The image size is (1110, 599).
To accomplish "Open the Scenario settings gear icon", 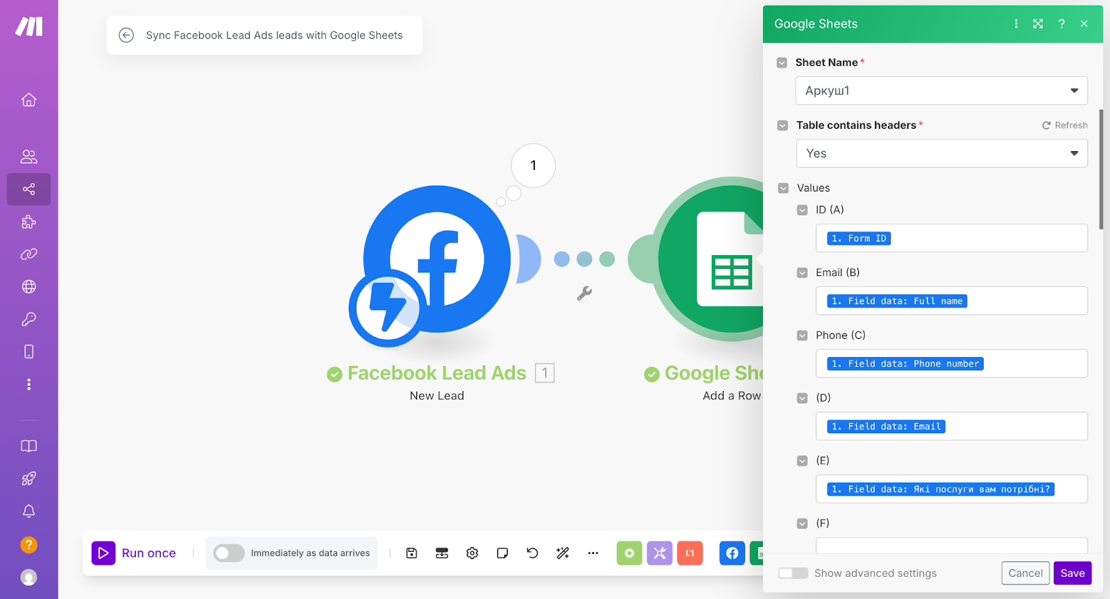I will point(472,553).
